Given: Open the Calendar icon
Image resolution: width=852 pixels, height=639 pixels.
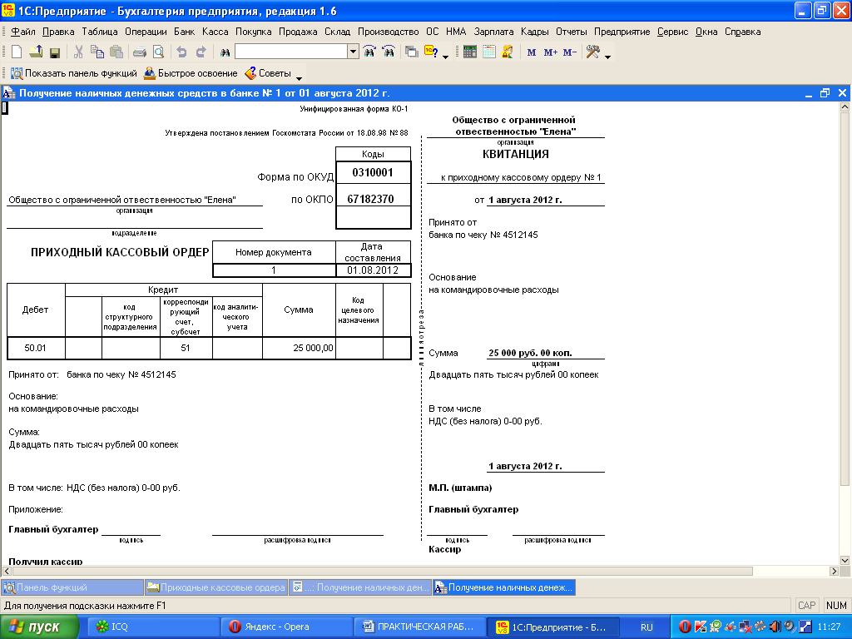Looking at the screenshot, I should [489, 52].
